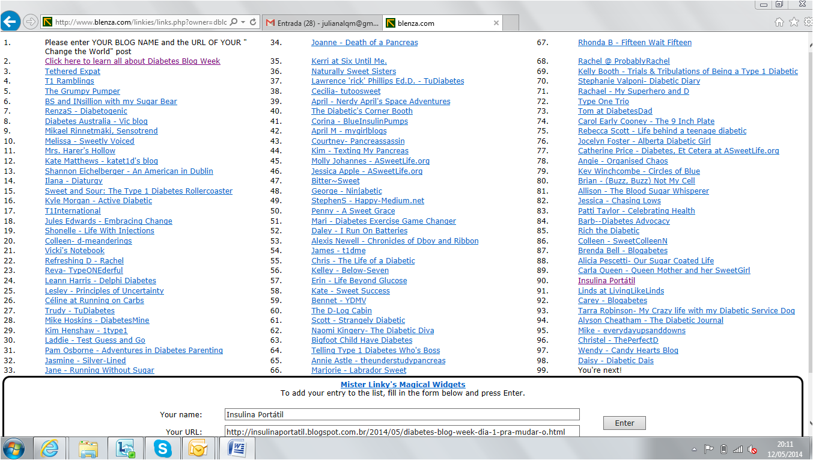Screen dimensions: 813x460
Task: Refresh the page with reload icon
Action: pyautogui.click(x=253, y=22)
